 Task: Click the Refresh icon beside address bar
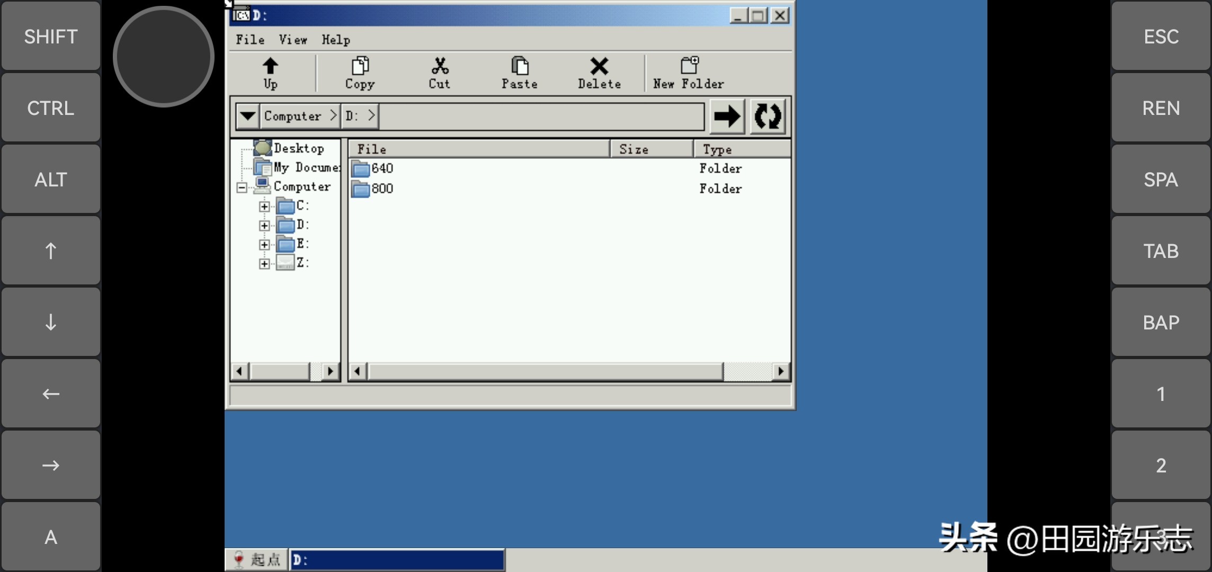click(767, 116)
